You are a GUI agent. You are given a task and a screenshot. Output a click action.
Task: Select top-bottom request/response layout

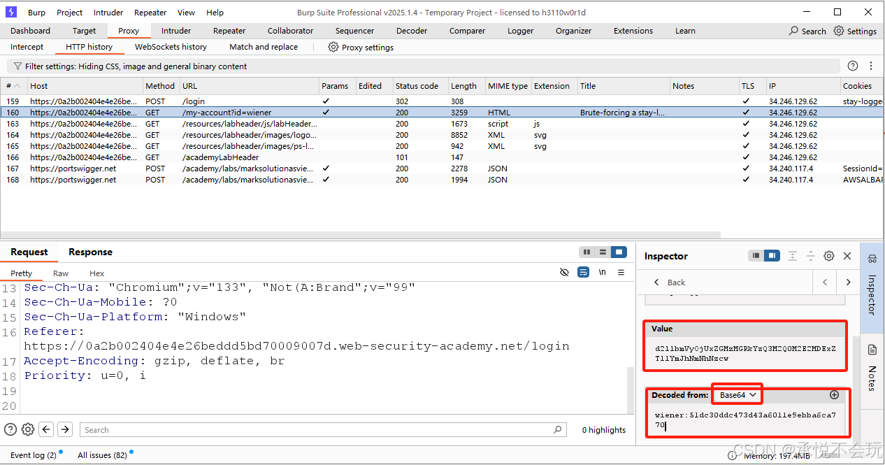pos(603,252)
